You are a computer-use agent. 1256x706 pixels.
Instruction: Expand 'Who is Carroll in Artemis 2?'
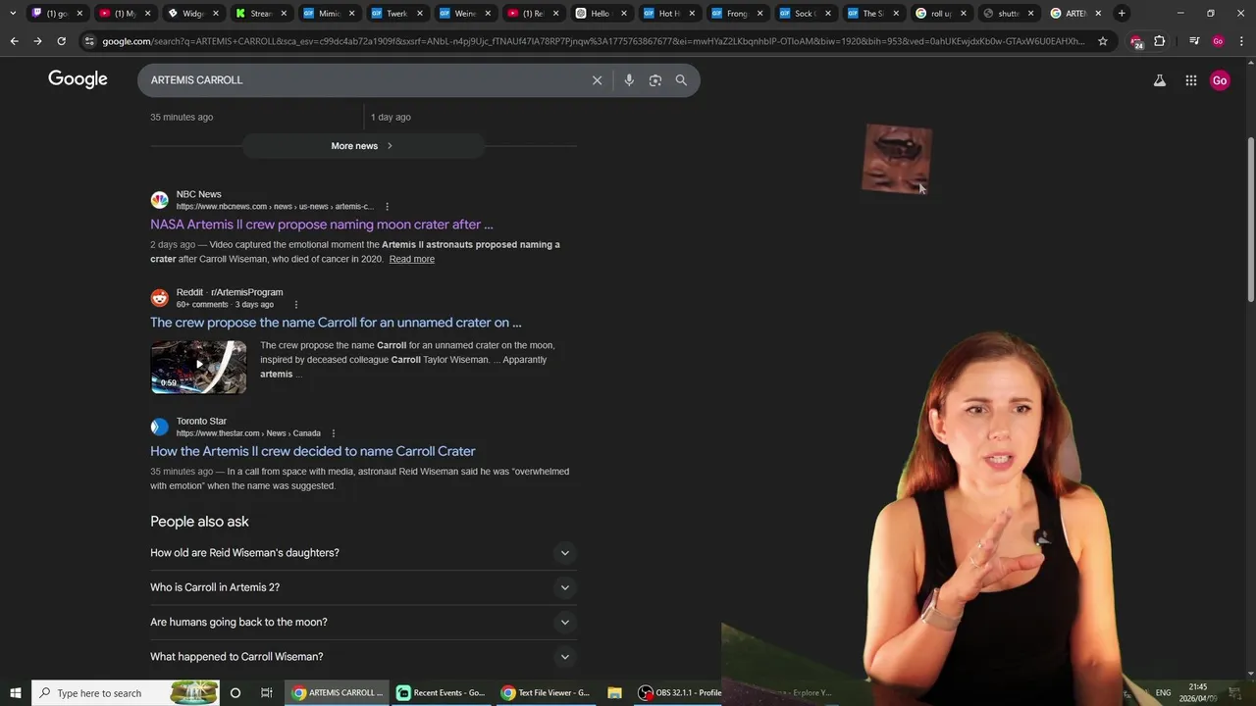coord(363,587)
